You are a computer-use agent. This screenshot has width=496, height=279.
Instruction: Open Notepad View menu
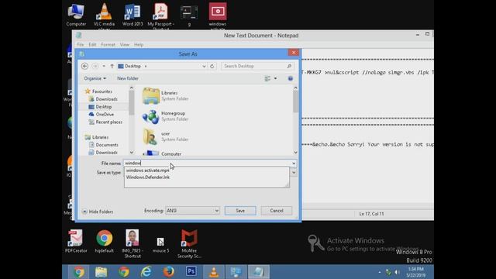tap(125, 45)
